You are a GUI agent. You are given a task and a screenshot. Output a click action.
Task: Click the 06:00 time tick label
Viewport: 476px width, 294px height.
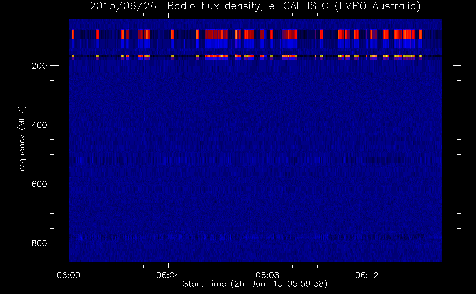click(x=69, y=275)
